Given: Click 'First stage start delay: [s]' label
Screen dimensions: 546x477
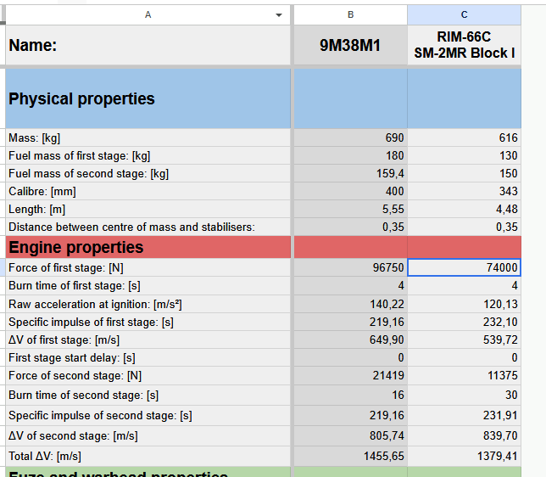Looking at the screenshot, I should pos(72,357).
